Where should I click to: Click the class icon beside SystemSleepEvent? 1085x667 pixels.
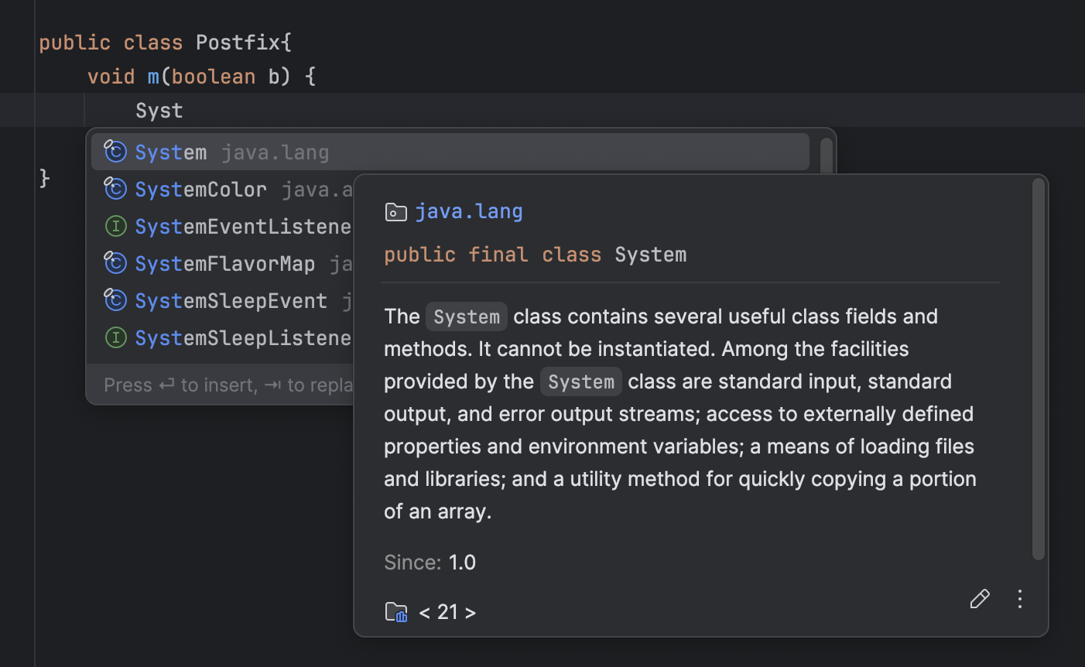click(x=115, y=300)
